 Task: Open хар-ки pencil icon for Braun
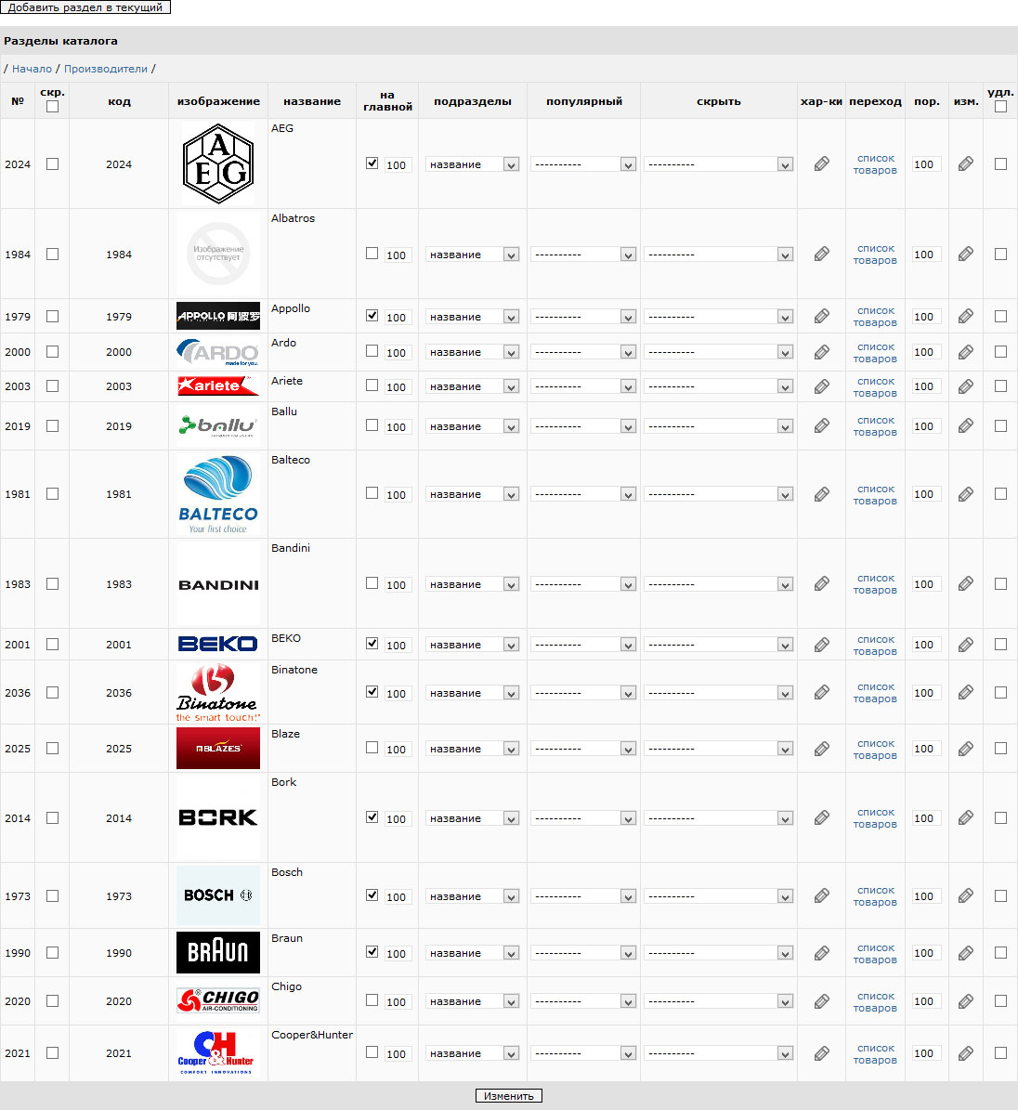point(821,954)
